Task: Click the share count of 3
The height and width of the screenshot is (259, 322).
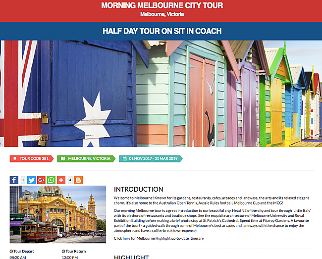Action: (70, 180)
